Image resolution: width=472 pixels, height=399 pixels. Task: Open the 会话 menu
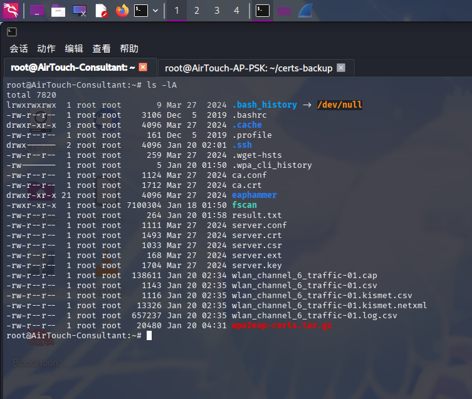tap(19, 48)
